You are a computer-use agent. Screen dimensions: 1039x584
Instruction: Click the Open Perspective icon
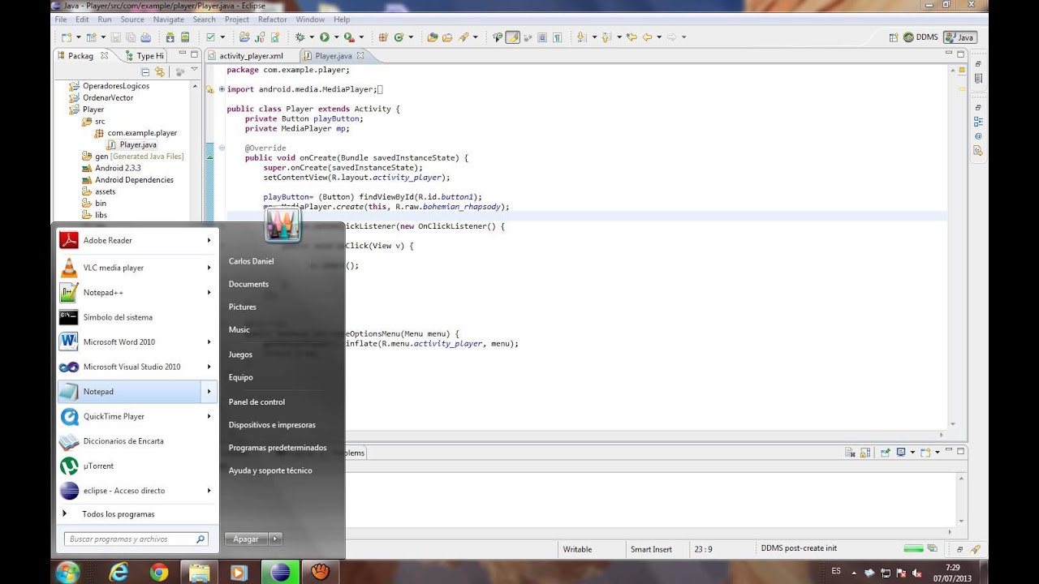point(893,36)
